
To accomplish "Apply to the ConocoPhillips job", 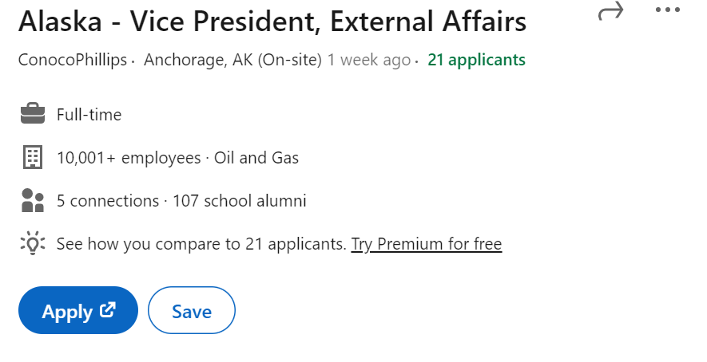I will click(78, 310).
